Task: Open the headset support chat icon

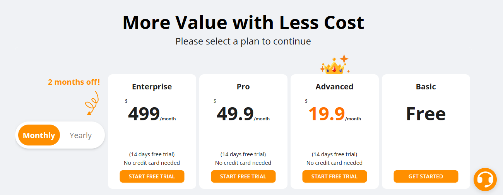Action: pos(485,180)
